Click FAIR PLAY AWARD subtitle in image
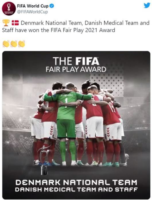Viewport: 152px width, 200px height. (76, 70)
